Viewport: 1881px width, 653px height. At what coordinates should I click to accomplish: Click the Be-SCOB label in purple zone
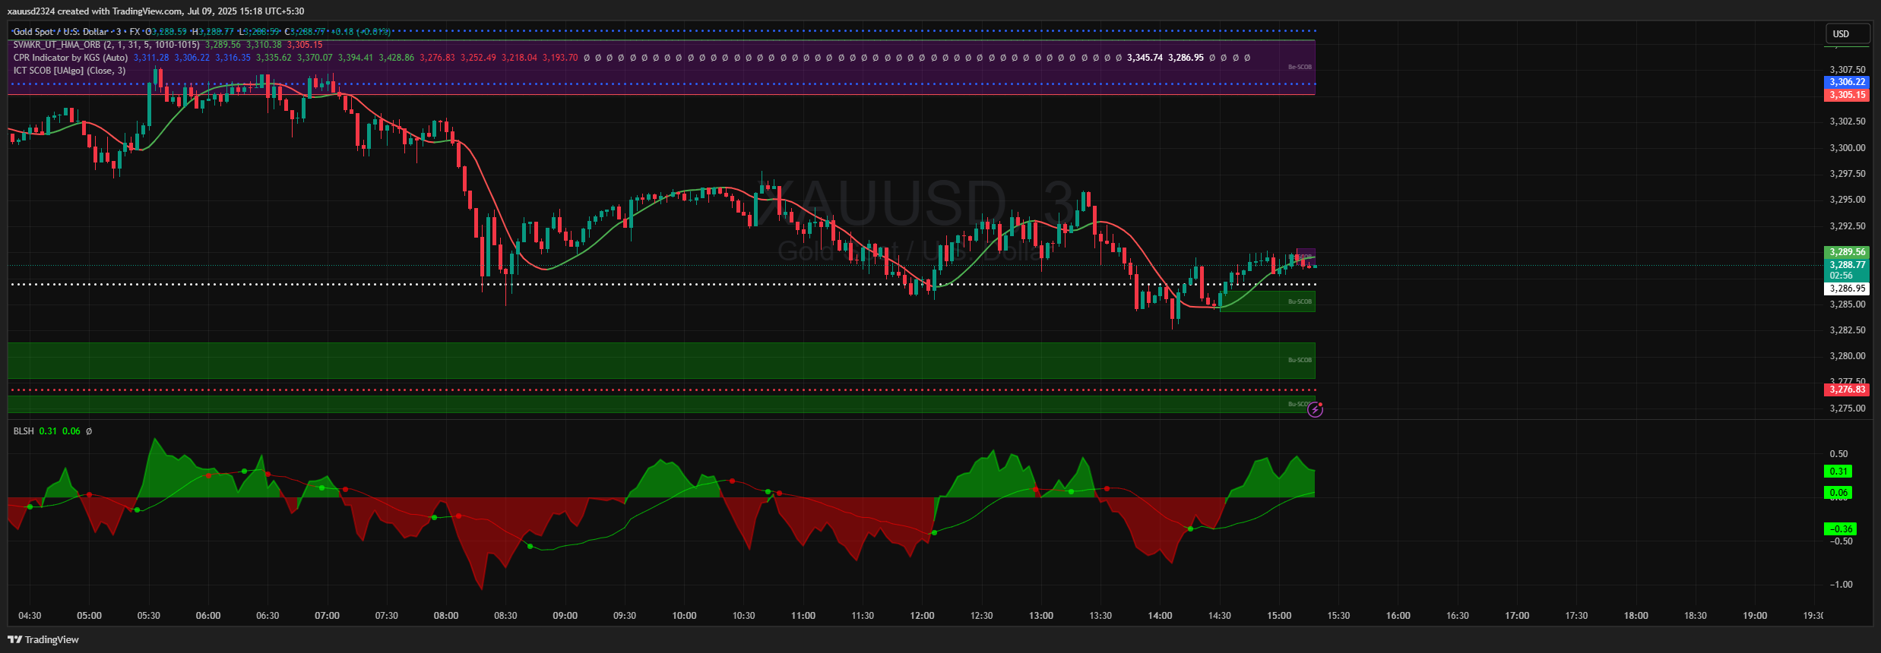point(1300,67)
